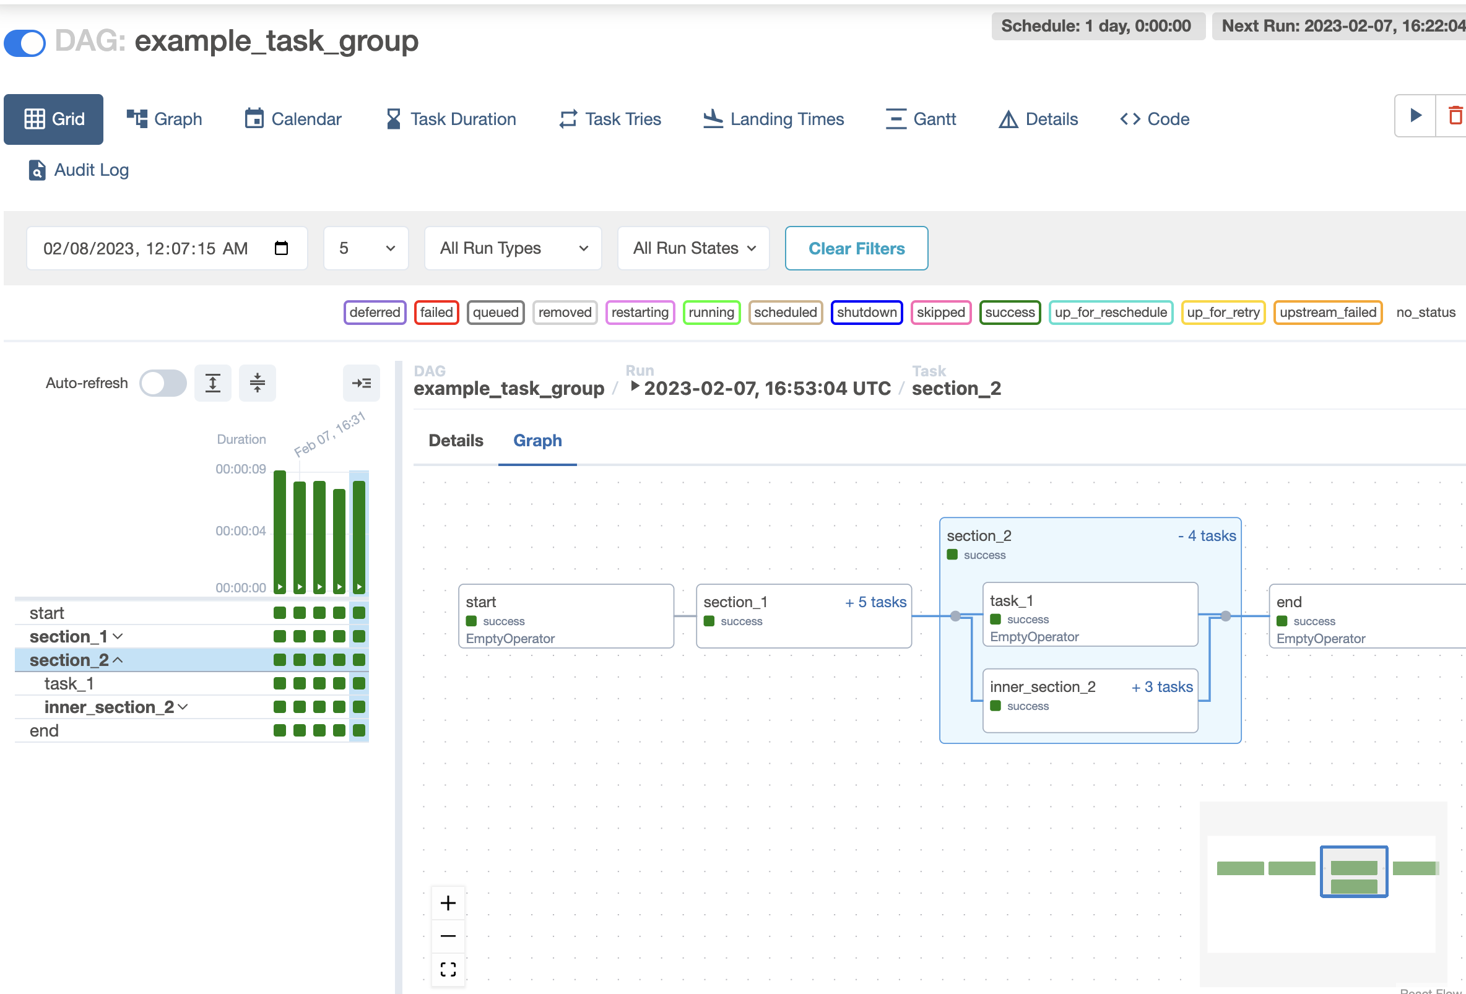Expand section_1 group in grid

[x=118, y=636]
